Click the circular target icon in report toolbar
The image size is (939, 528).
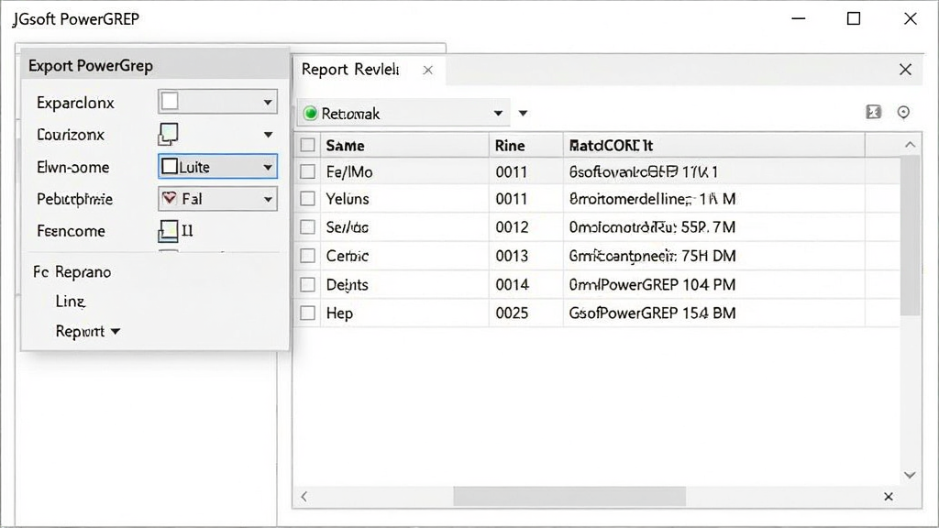pyautogui.click(x=903, y=112)
